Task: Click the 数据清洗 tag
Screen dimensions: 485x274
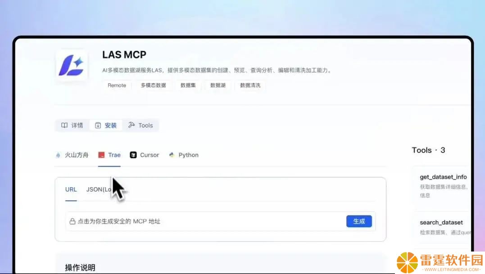Action: click(x=250, y=85)
